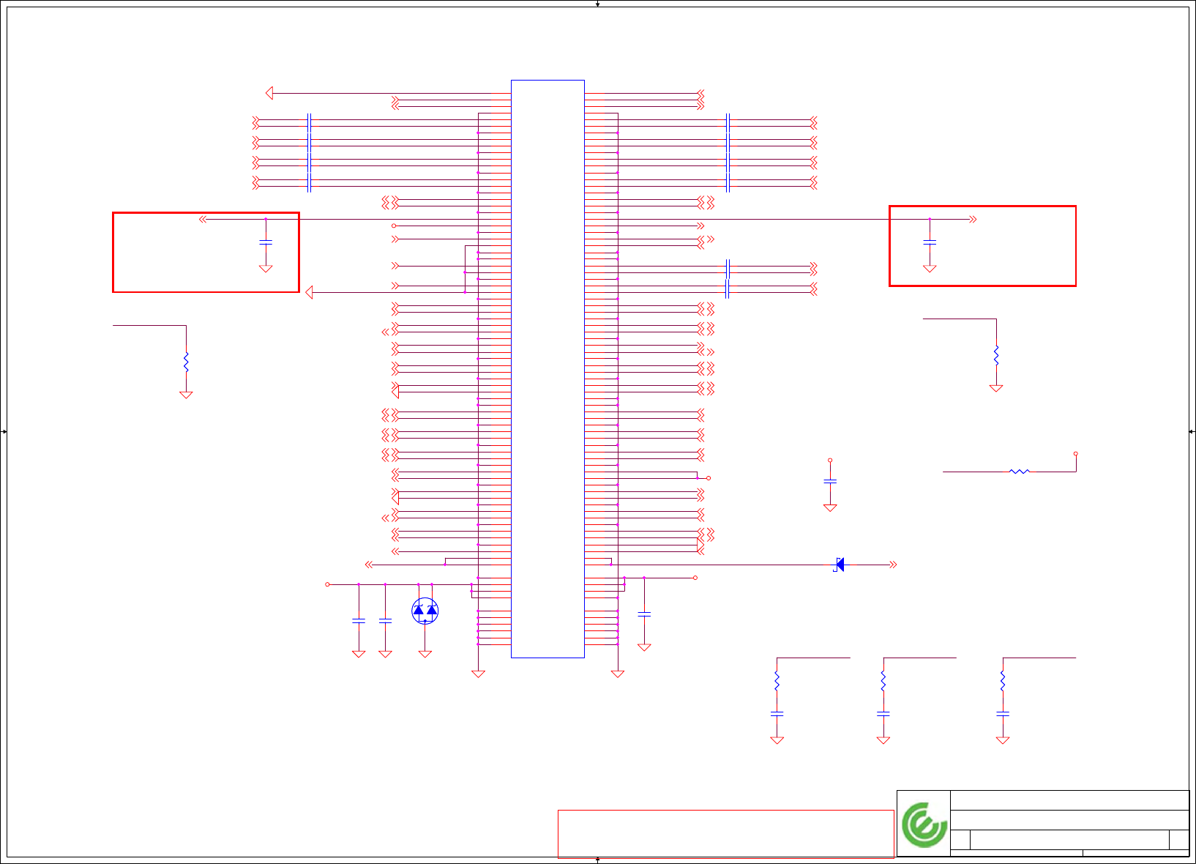Select the capacitor immediately left of dual-diode
The width and height of the screenshot is (1196, 864).
tap(385, 621)
